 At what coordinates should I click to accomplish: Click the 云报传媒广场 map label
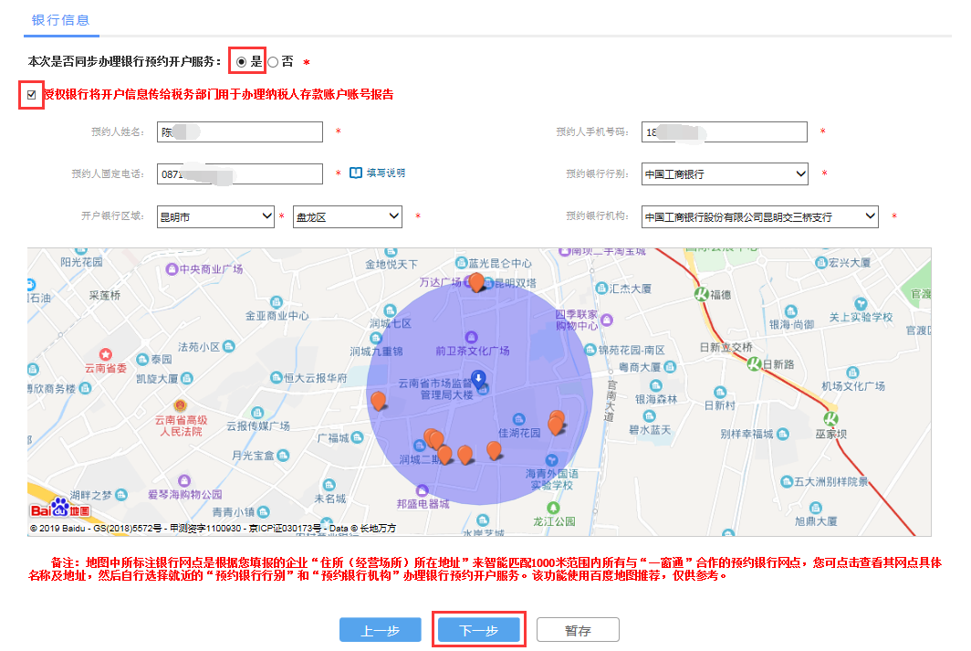point(257,426)
